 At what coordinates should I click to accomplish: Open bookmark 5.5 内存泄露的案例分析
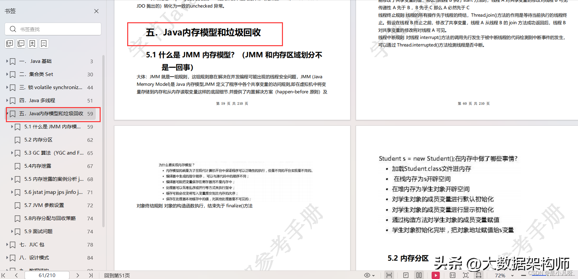(54, 179)
